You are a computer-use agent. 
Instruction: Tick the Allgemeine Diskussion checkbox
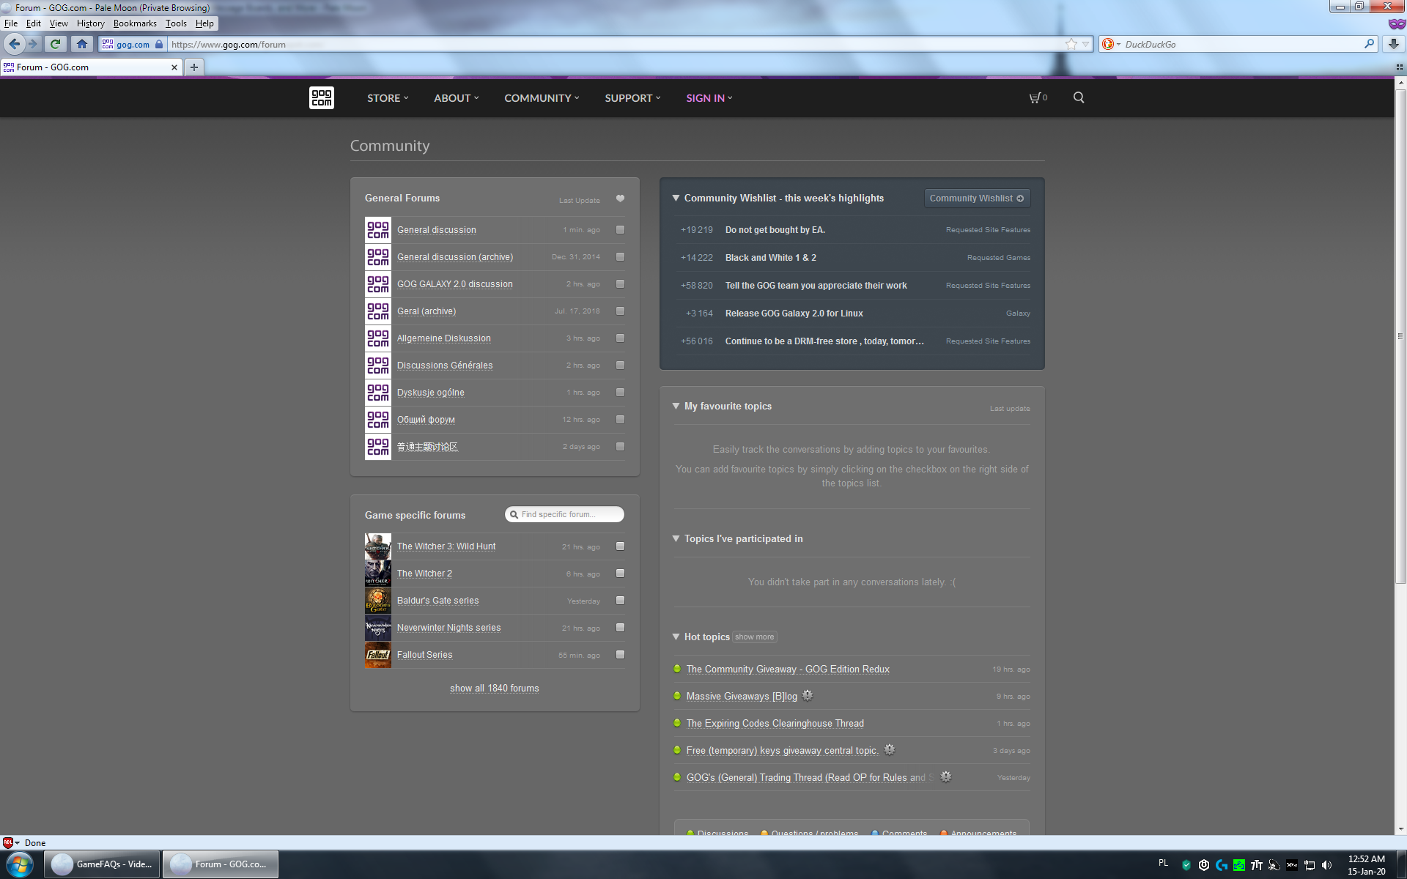coord(621,338)
